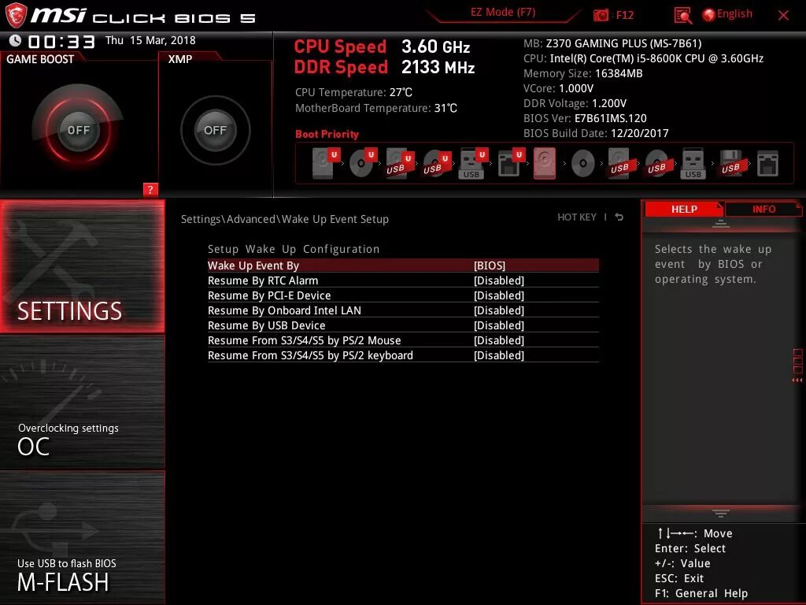Click the UEFI USB CD/DVD boot icon
The image size is (806, 605).
point(437,163)
